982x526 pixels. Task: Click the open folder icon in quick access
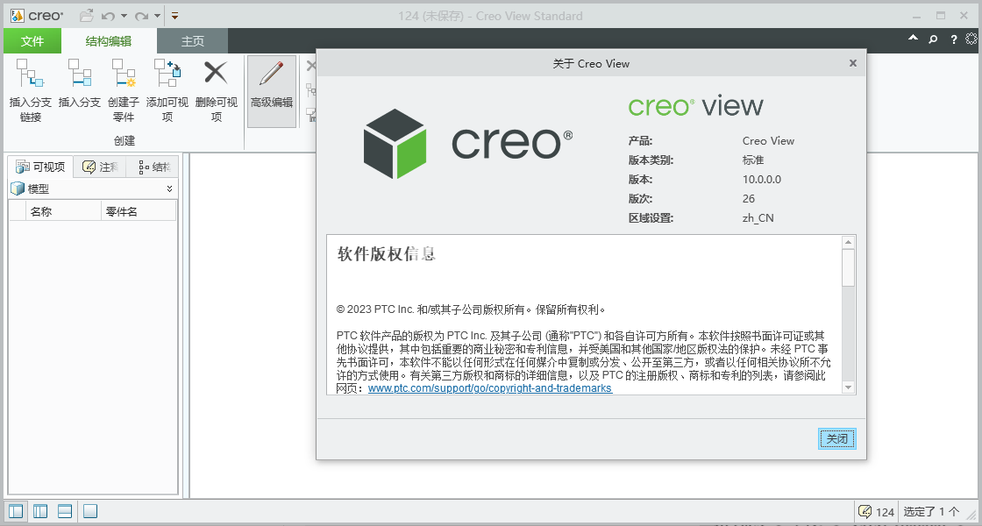coord(87,15)
